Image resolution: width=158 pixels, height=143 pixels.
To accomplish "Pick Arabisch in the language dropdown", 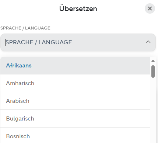I will tap(75, 101).
